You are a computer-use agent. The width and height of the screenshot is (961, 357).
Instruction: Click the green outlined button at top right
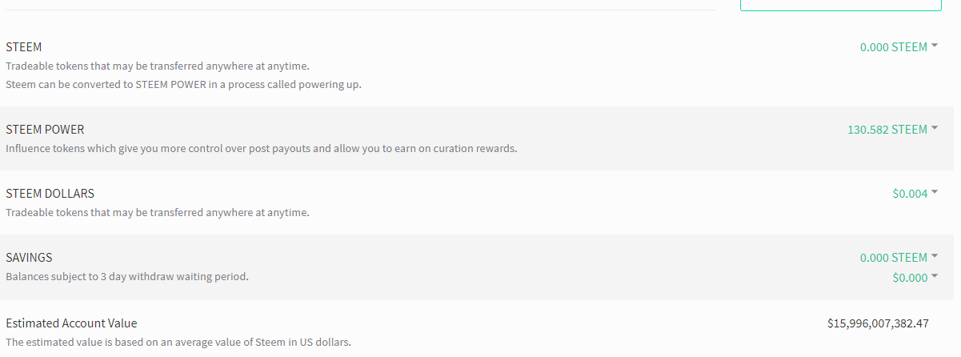[x=840, y=5]
